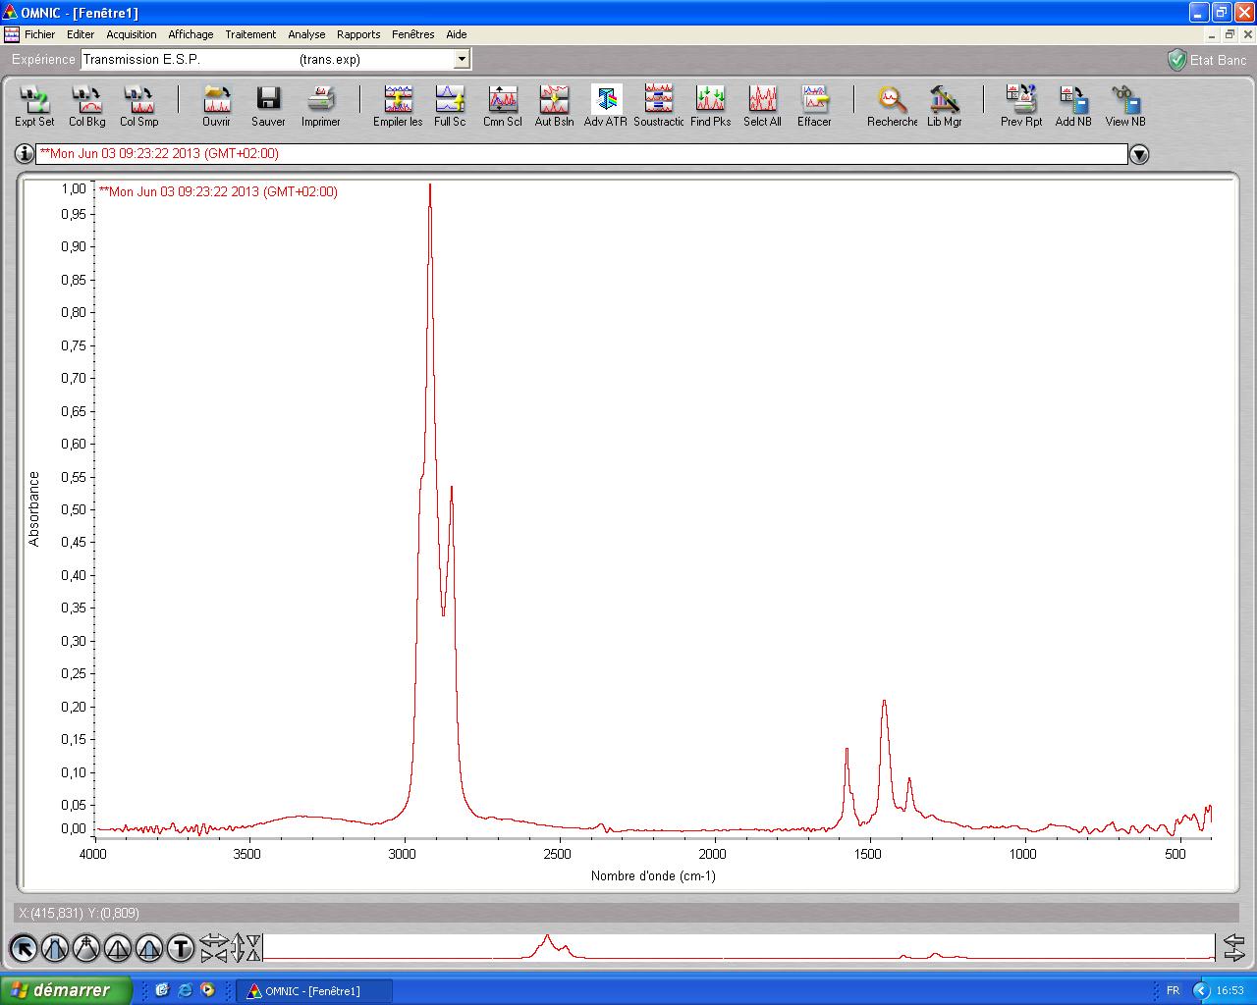Screen dimensions: 1257x1005
Task: Click horizontal expand/contract arrows
Action: point(213,948)
